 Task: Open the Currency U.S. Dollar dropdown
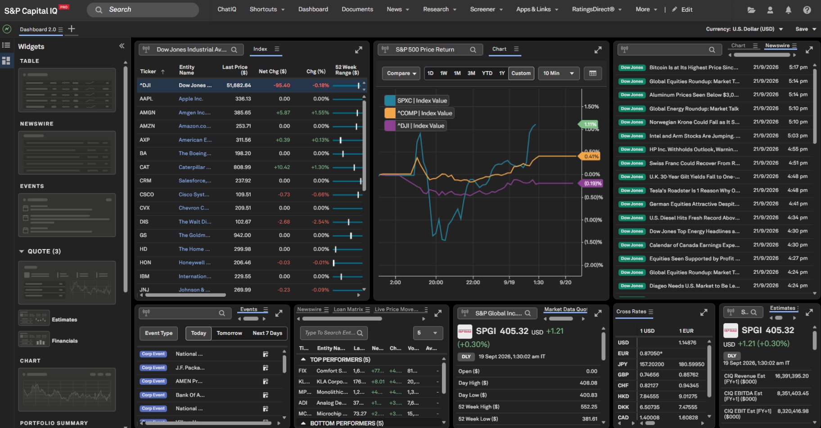click(x=744, y=29)
